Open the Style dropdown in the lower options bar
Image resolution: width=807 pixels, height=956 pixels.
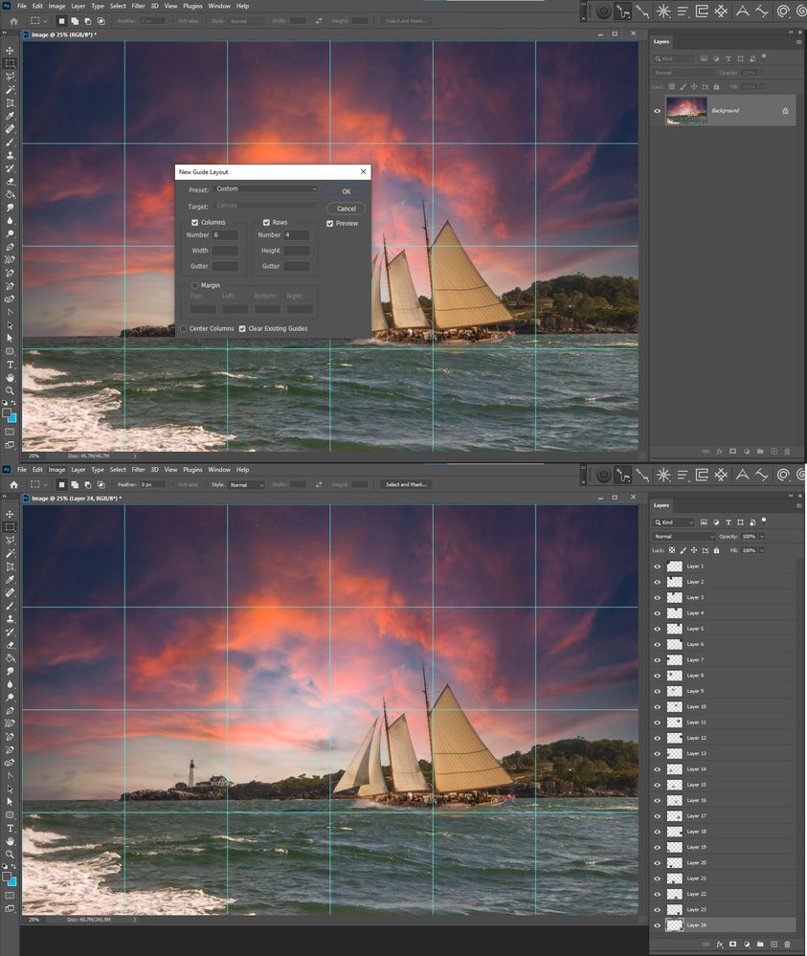(x=246, y=485)
